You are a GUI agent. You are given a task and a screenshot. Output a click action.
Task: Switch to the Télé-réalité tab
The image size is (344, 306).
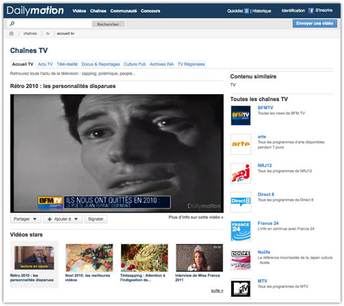tap(67, 64)
